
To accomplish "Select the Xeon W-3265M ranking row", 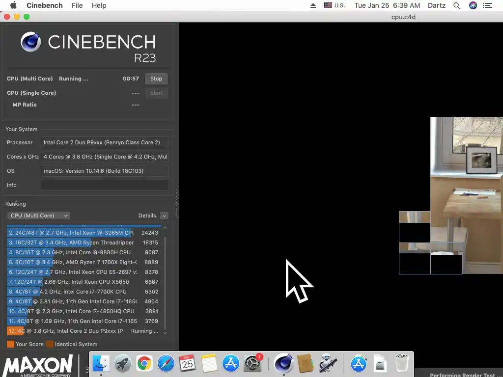I will pos(84,233).
